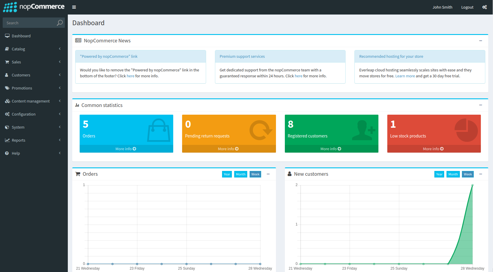
Task: Click the shopping bag icon on Orders tile
Action: tap(159, 130)
